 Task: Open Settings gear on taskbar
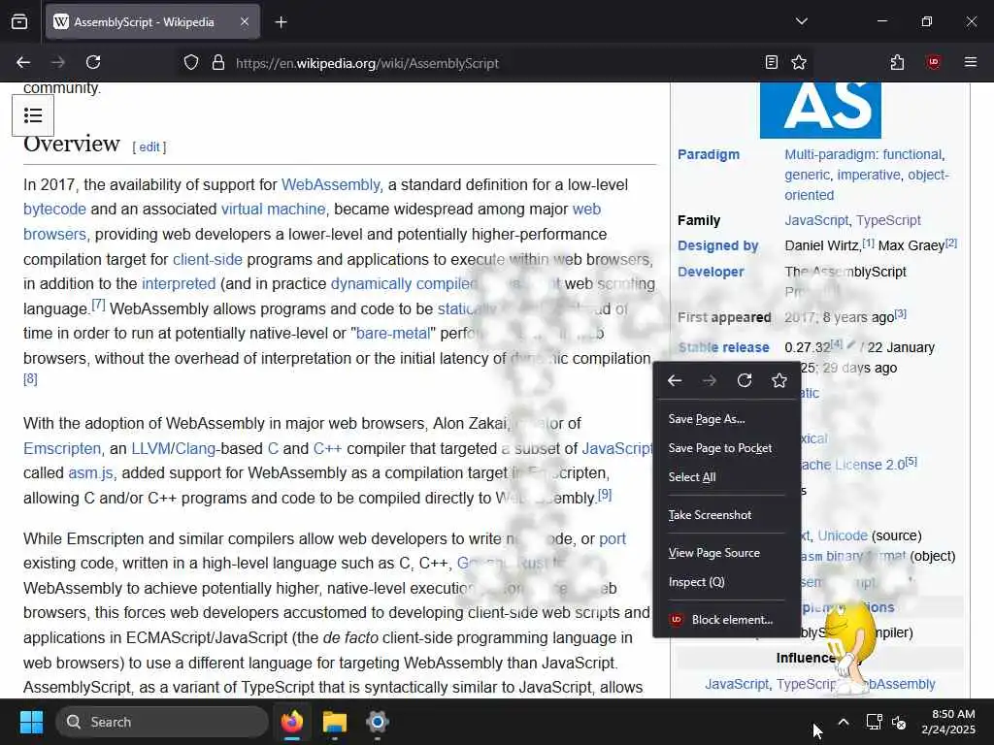click(378, 722)
